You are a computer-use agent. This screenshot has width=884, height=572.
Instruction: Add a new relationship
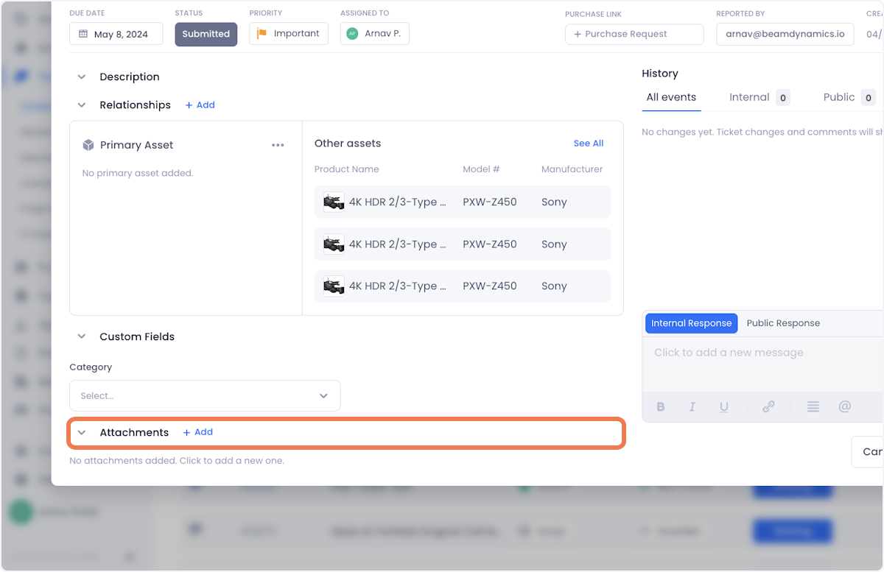(200, 105)
